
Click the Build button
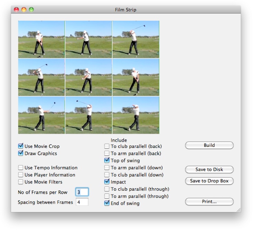(209, 145)
